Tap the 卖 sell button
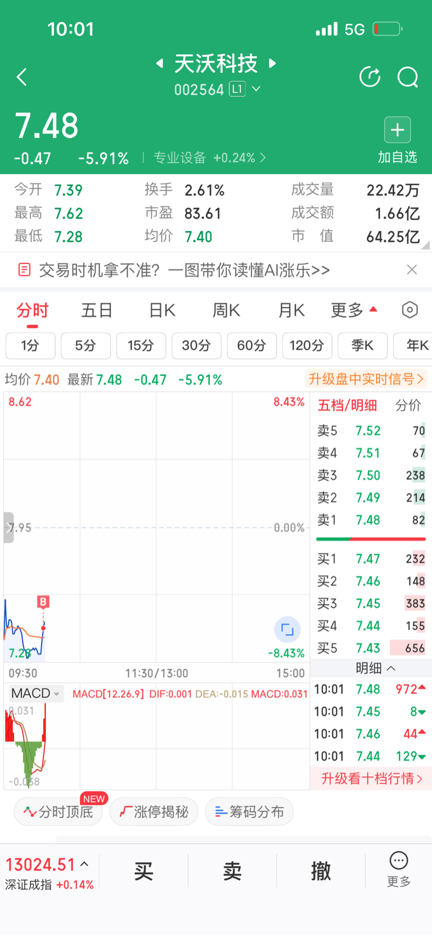 click(232, 871)
